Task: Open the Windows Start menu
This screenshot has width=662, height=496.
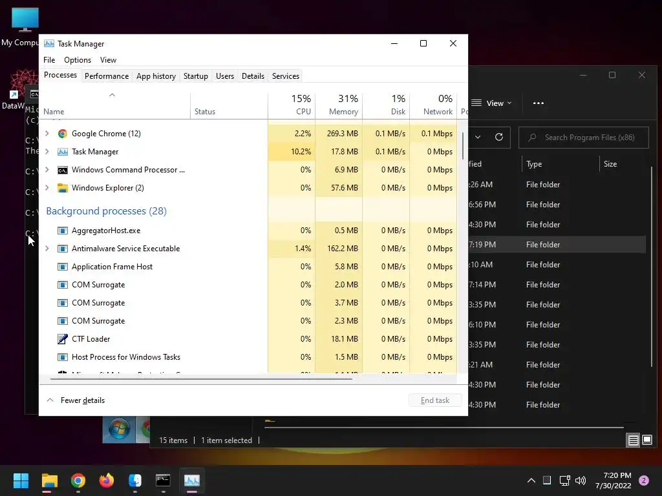Action: point(21,480)
